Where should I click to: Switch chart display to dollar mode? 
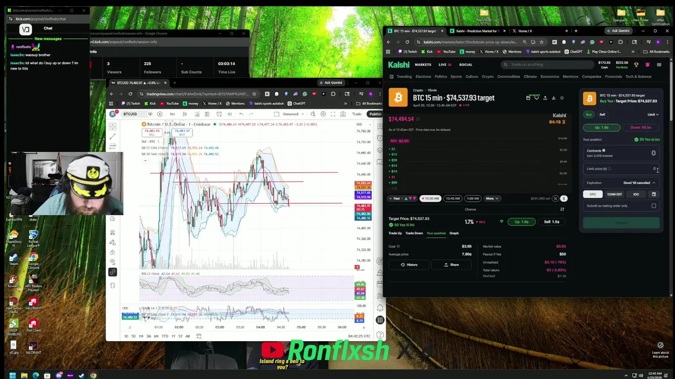[x=564, y=198]
